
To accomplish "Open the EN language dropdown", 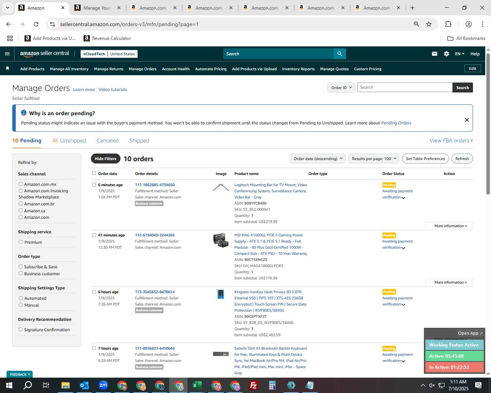I will click(460, 54).
